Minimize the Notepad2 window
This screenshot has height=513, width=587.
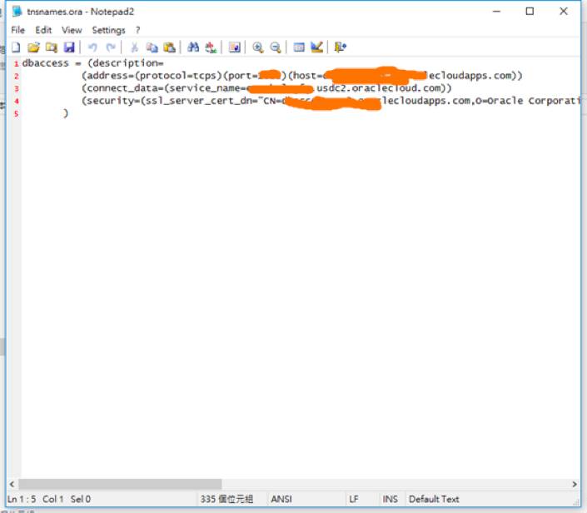tap(496, 11)
